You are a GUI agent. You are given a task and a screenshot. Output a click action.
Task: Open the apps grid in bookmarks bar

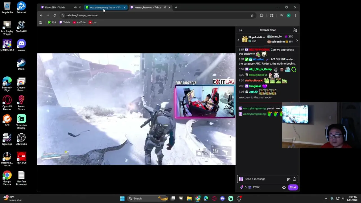[x=41, y=23]
